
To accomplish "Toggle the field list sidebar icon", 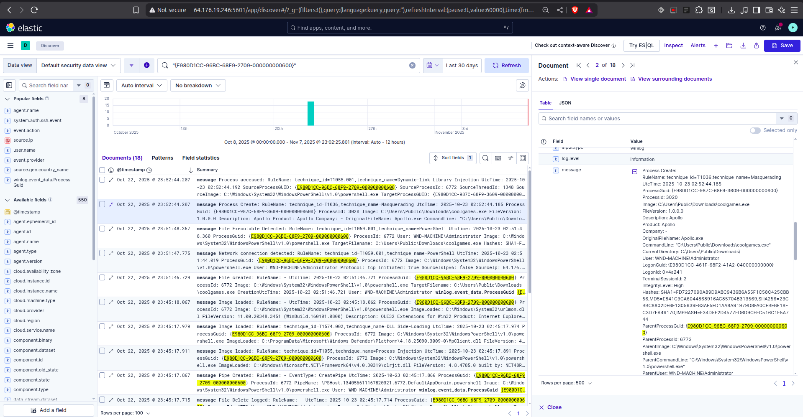I will tap(9, 85).
